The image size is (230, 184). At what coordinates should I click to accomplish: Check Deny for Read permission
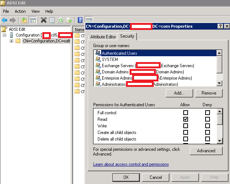tap(207, 119)
